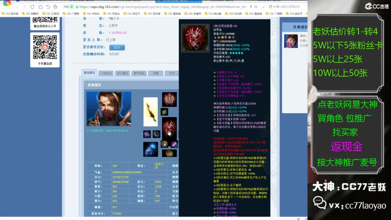Image resolution: width=391 pixels, height=220 pixels.
Task: Open the '150 神仙眷' bookmark
Action: tap(213, 14)
